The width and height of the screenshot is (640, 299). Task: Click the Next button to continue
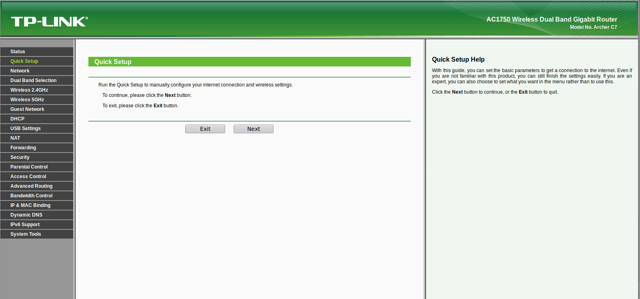pyautogui.click(x=254, y=129)
